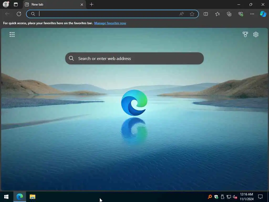Screen dimensions: 269x202
Task: Open the Windows Start menu
Action: tap(6, 197)
